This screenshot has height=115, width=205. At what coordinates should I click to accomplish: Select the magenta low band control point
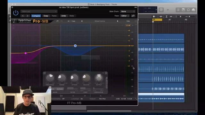[26, 53]
